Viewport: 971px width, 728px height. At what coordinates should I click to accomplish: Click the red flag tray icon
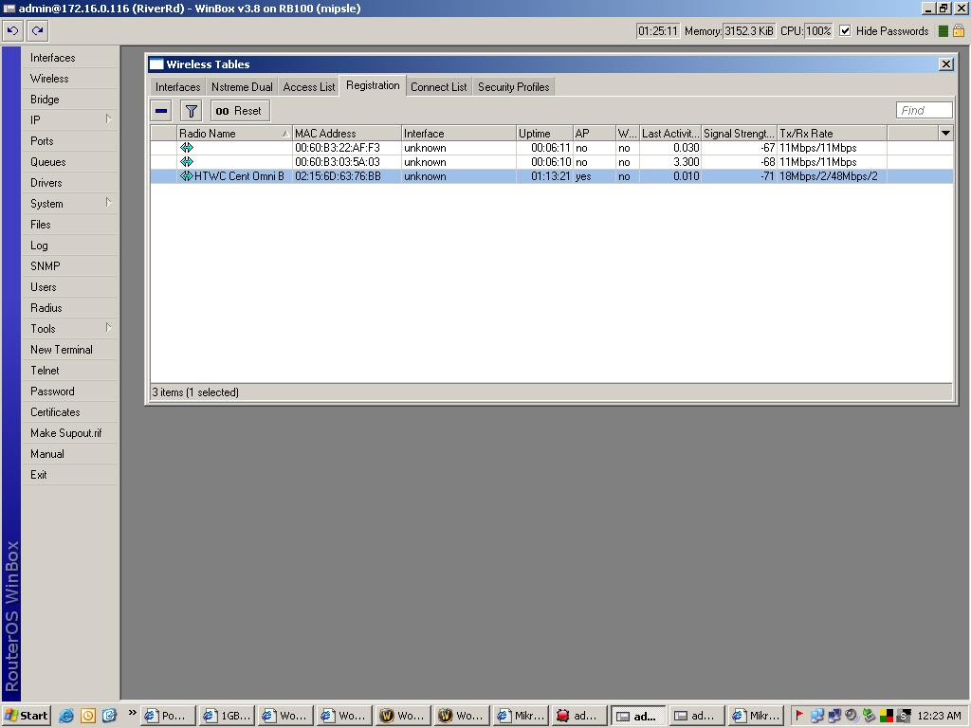[799, 716]
